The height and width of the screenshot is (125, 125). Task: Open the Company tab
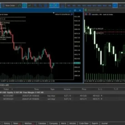[53, 123]
